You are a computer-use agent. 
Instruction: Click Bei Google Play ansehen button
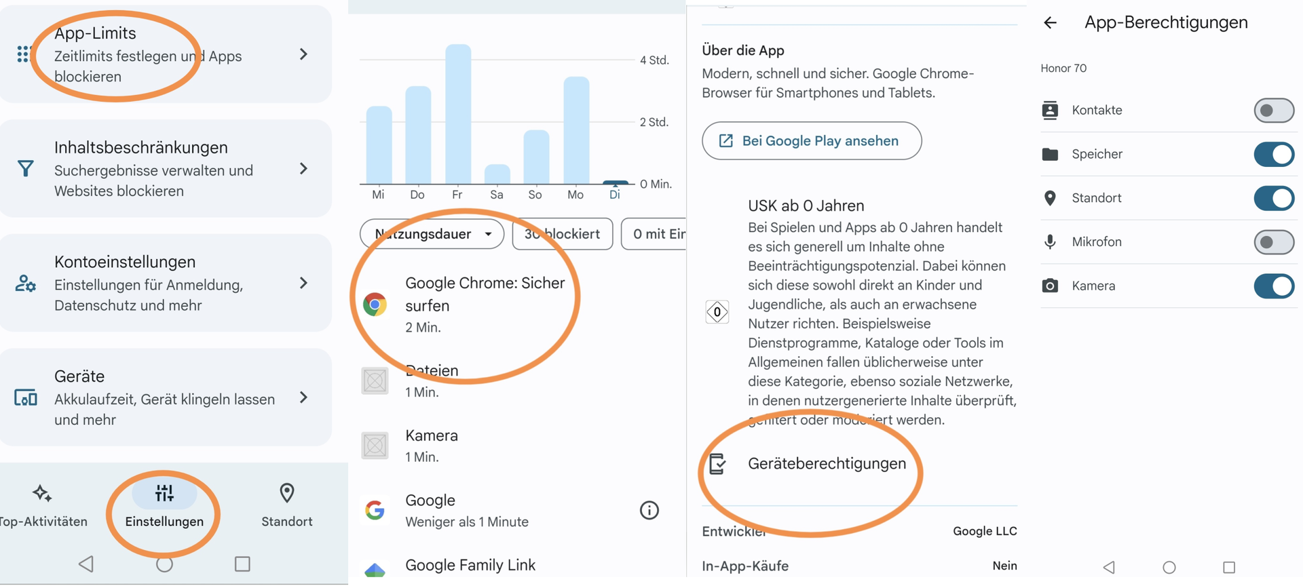812,141
